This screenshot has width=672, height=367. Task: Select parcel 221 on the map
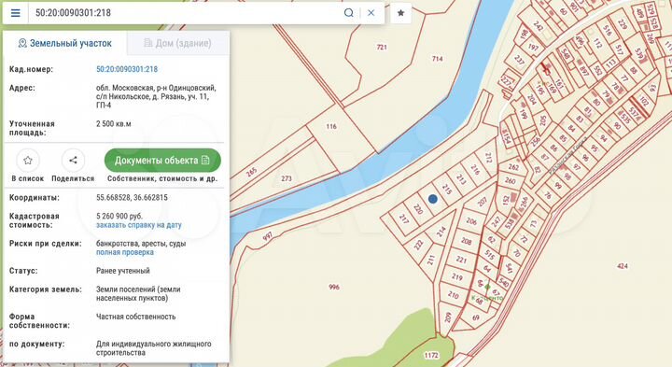tap(461, 260)
